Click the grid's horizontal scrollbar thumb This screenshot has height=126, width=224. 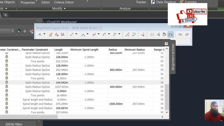point(29,117)
